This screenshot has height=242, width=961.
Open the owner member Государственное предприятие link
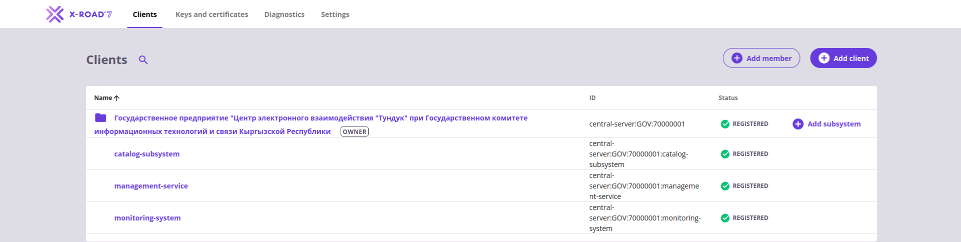311,124
